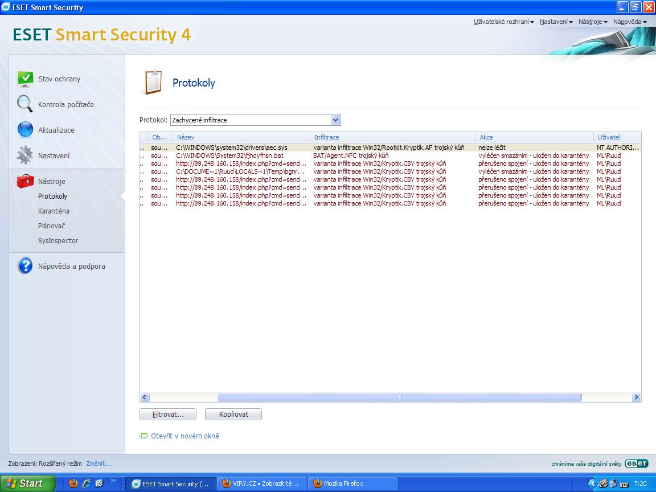Open Stav ochrany status icon
The height and width of the screenshot is (492, 656).
point(25,79)
